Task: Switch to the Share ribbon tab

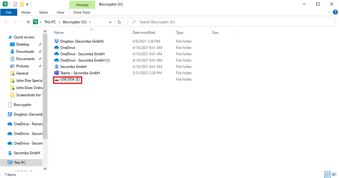Action: point(43,12)
